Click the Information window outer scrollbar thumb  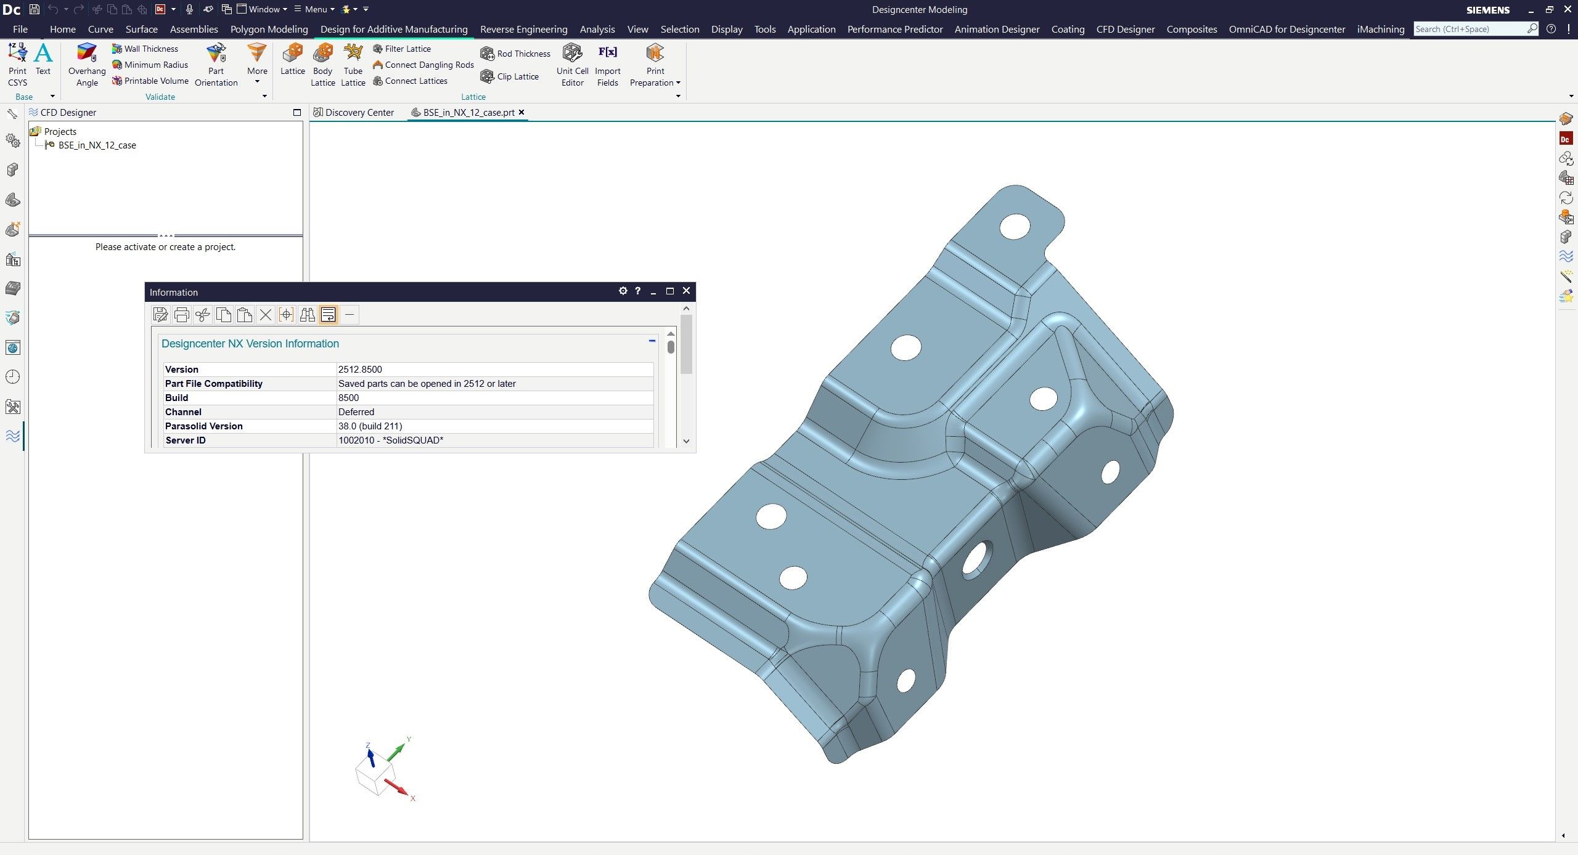pos(686,344)
